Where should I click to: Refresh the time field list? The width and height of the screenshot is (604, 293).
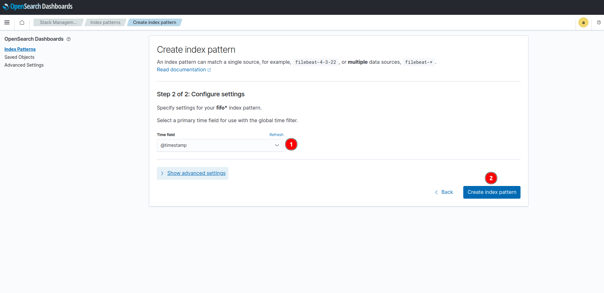[276, 135]
